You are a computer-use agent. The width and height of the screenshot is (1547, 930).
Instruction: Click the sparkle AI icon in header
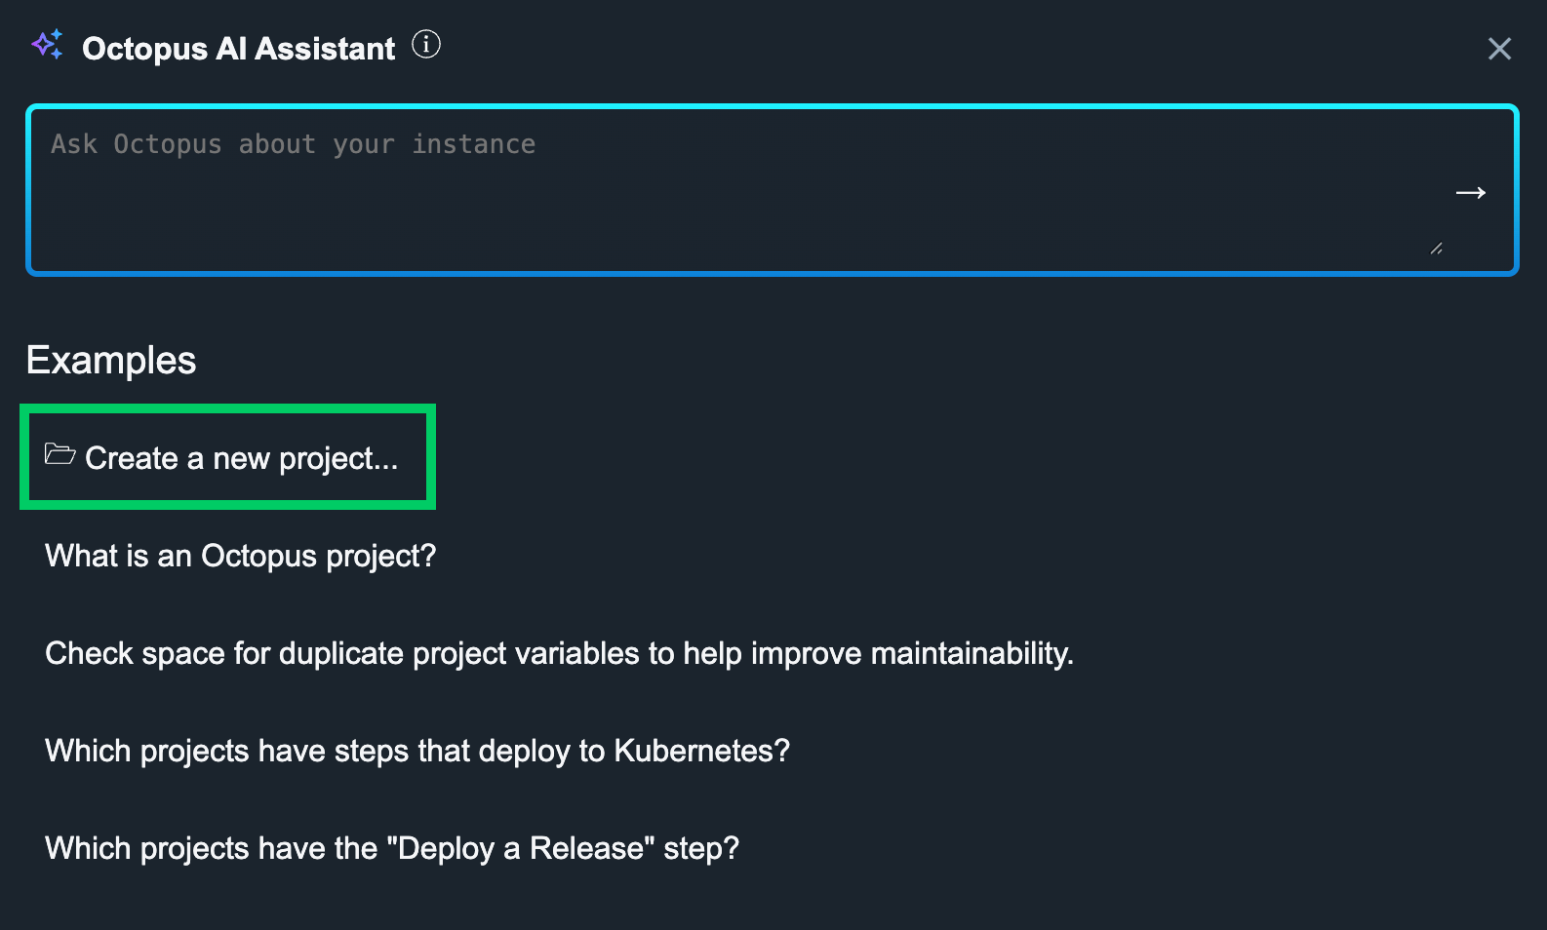(48, 45)
